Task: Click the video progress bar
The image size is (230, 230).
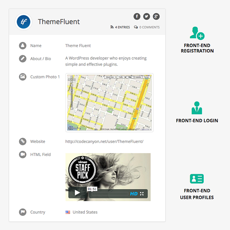Action: pyautogui.click(x=110, y=194)
